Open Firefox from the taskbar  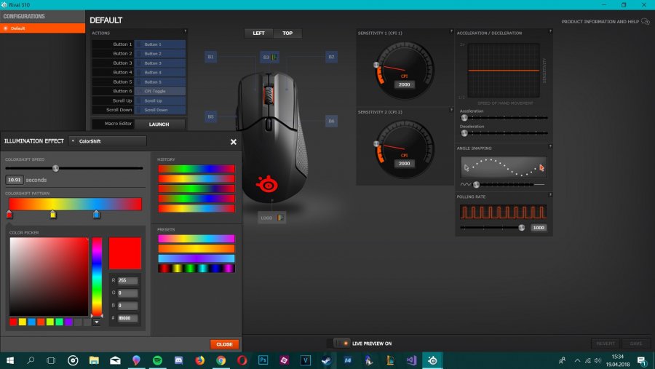(199, 360)
